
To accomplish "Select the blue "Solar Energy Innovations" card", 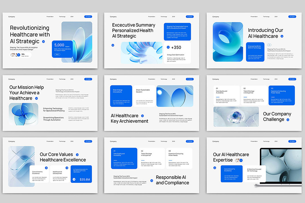I will (x=121, y=96).
